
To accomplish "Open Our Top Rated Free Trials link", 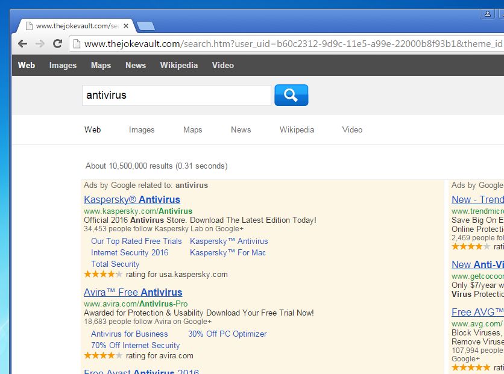I will [136, 241].
